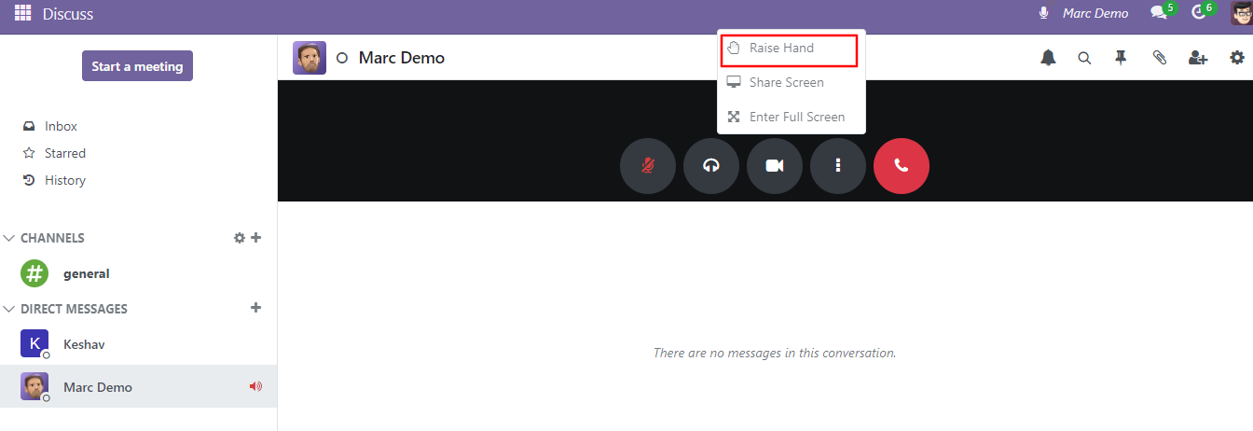The height and width of the screenshot is (431, 1253).
Task: Click Start a meeting button
Action: pyautogui.click(x=137, y=66)
